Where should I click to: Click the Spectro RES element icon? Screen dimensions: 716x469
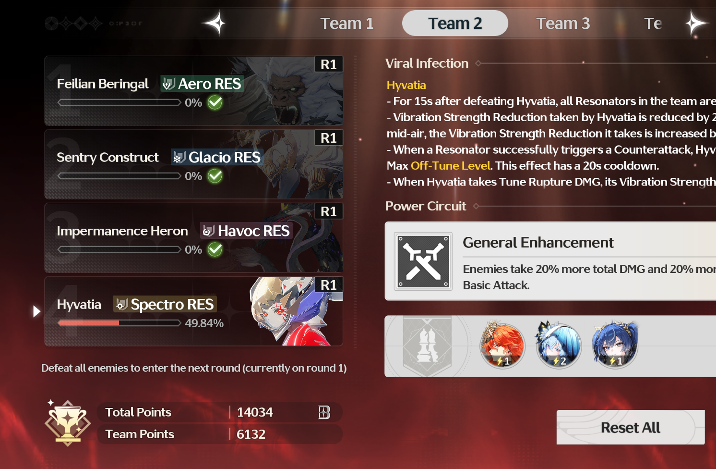[x=122, y=304]
